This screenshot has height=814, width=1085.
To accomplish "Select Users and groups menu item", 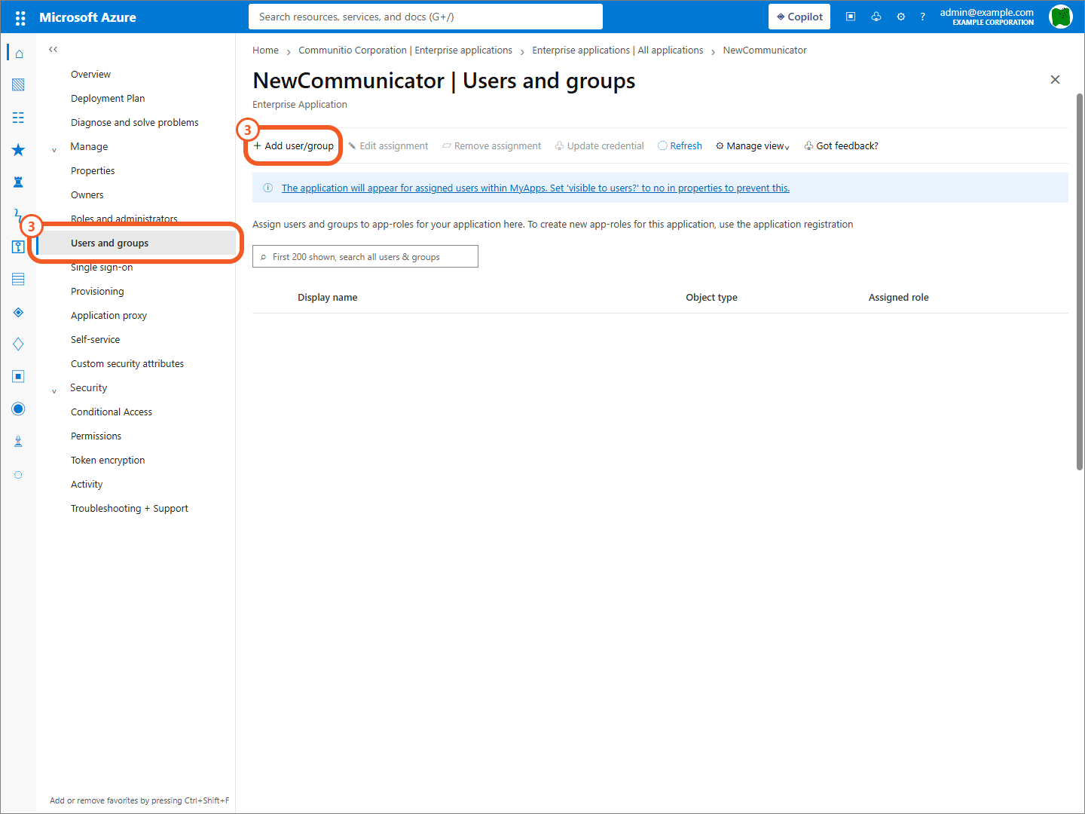I will (136, 243).
